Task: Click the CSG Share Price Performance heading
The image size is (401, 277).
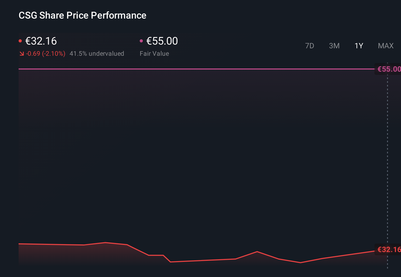Action: (x=82, y=15)
